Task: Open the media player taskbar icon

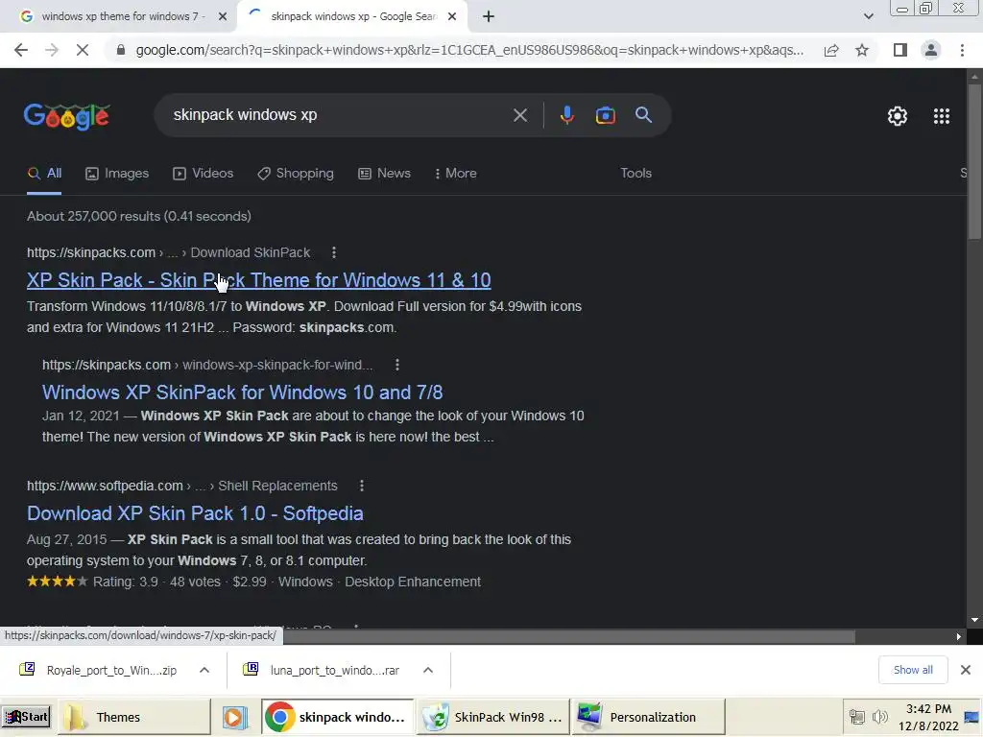Action: click(234, 717)
